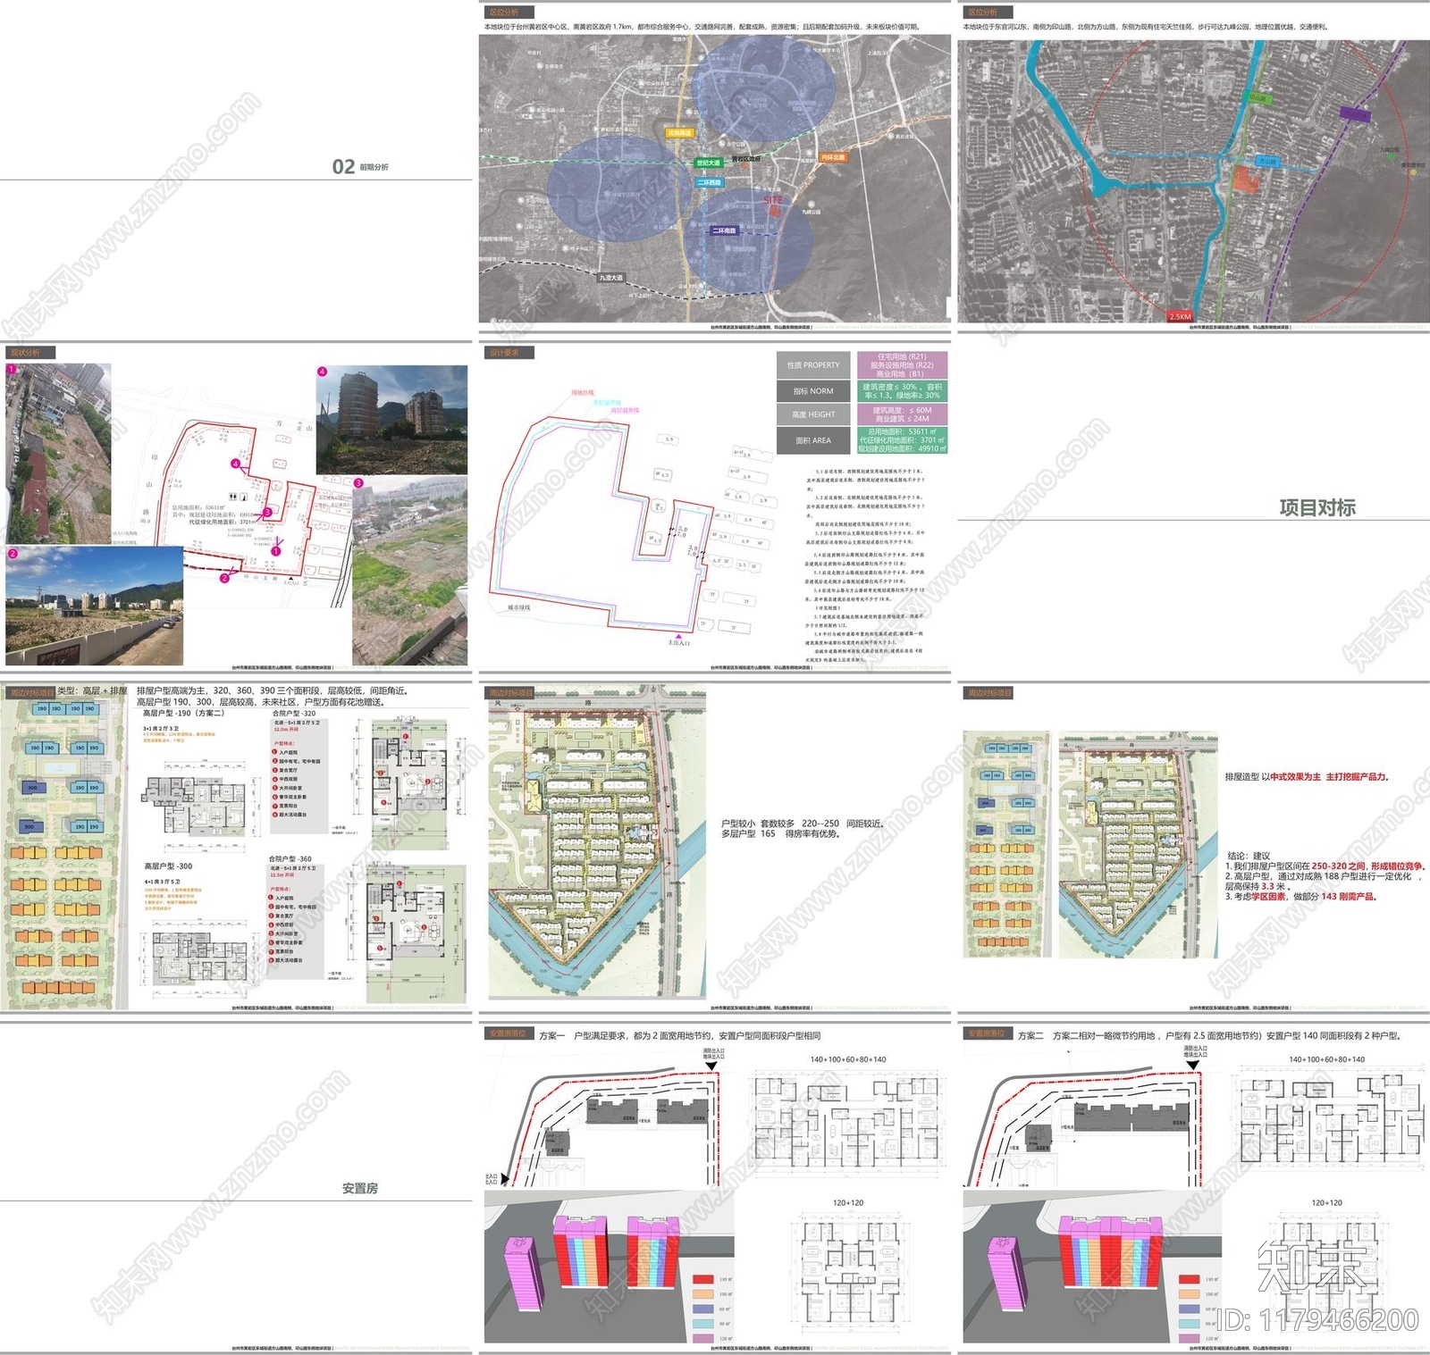Click the blue 方山路 label on satellite map
1430x1355 pixels.
1267,162
